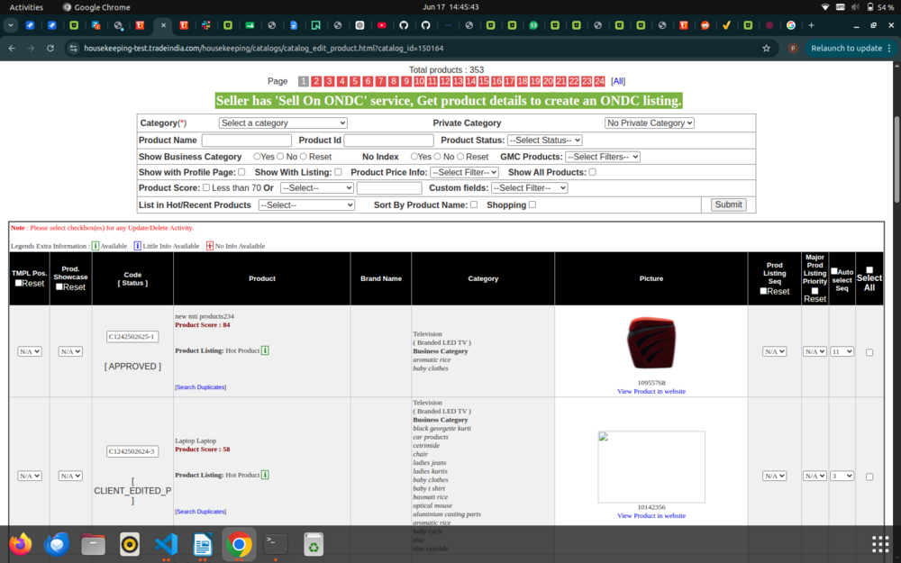Bookmark this page with the star
Screen dimensions: 901x563
pos(766,49)
